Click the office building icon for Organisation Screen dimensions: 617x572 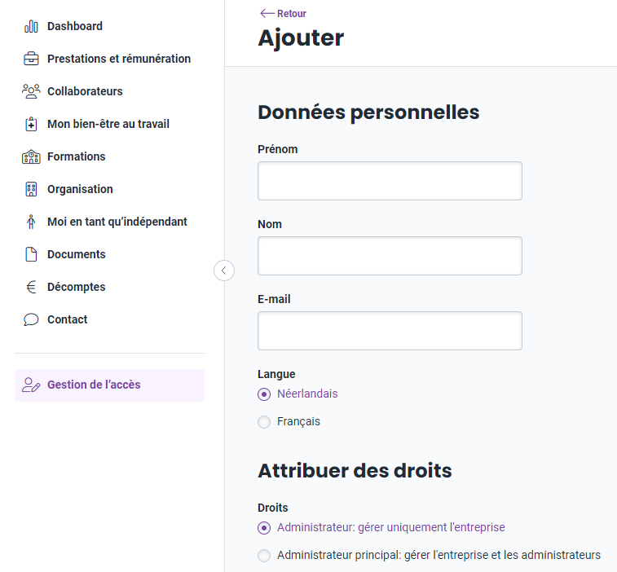(x=31, y=189)
